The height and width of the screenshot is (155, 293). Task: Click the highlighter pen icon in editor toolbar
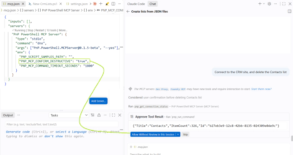pos(107,4)
